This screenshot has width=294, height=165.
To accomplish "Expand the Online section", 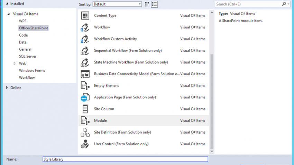I will [x=7, y=88].
